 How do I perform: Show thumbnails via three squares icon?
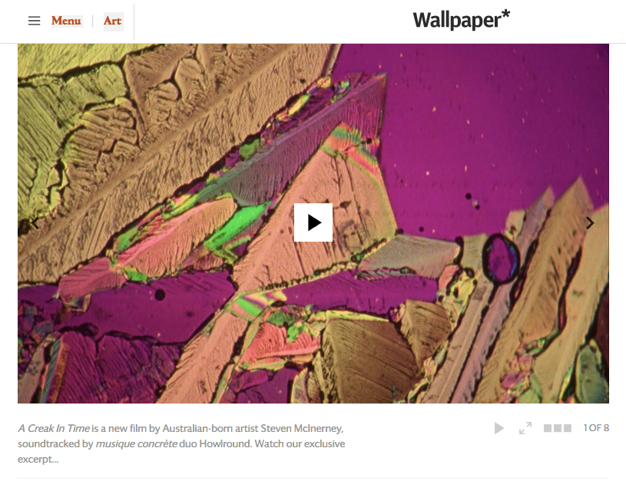558,428
